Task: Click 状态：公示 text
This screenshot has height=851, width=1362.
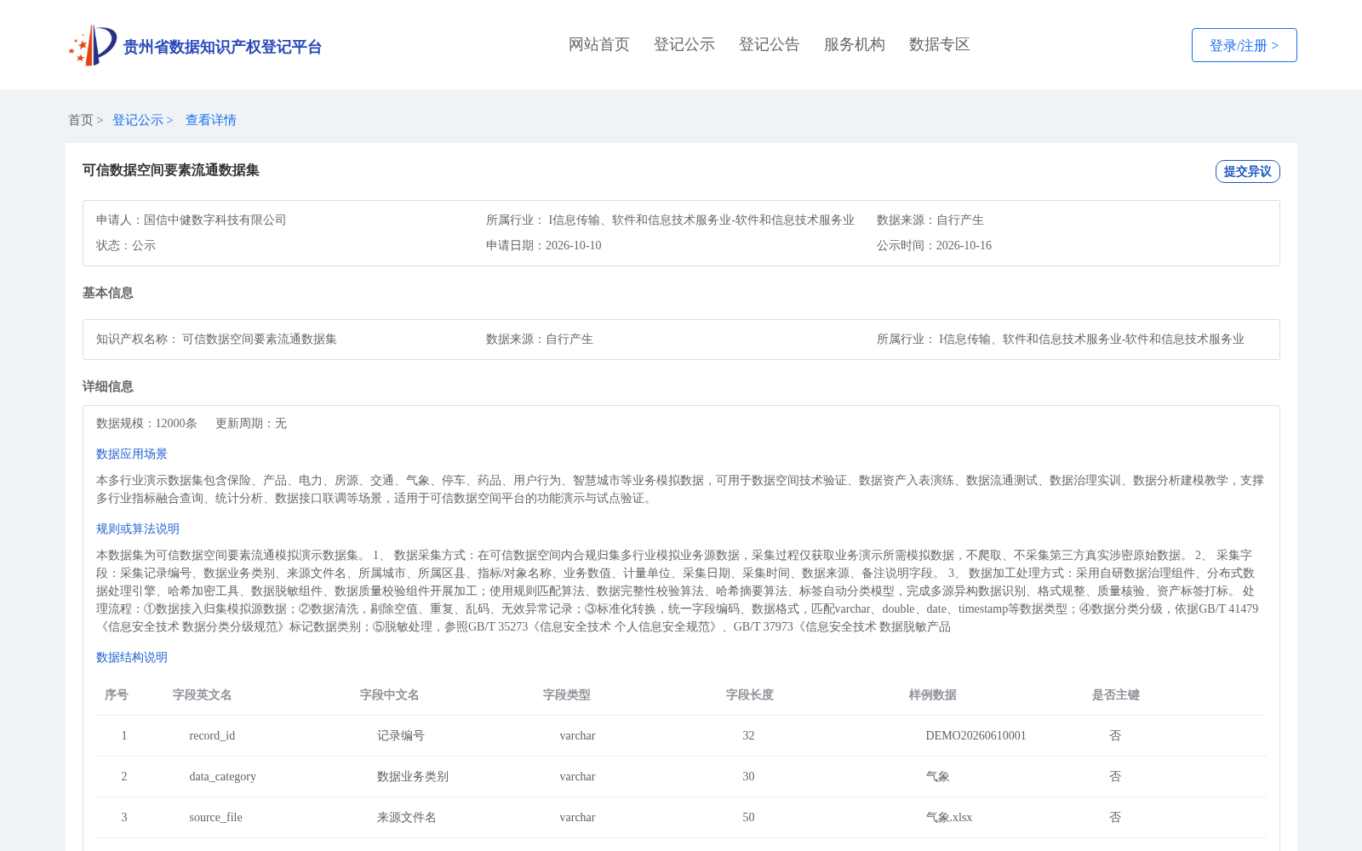Action: pos(126,245)
